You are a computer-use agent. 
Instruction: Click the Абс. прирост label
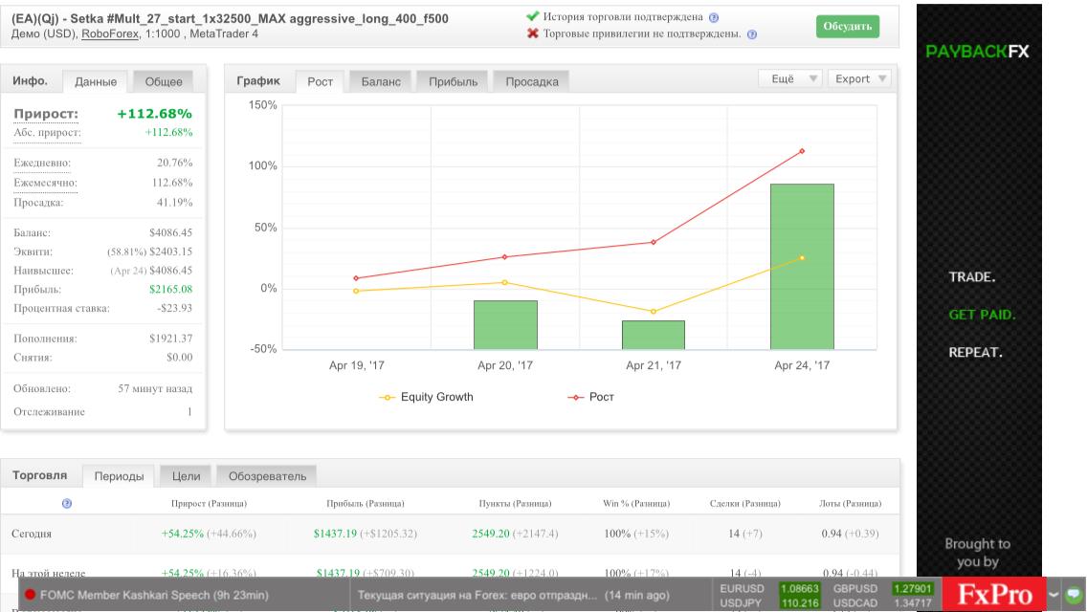click(47, 132)
